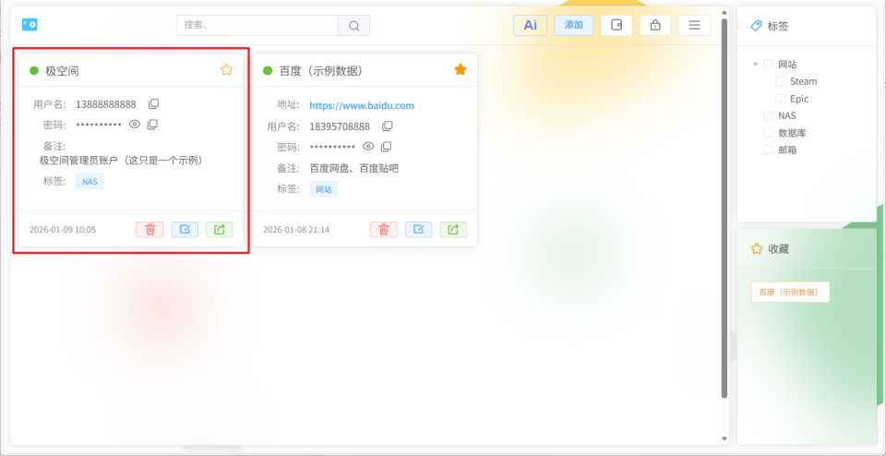Click the timestamp 2026-01-08 21:14

[296, 230]
